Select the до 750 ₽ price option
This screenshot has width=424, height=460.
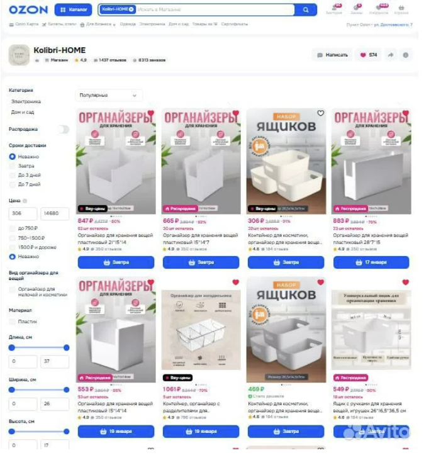[12, 228]
